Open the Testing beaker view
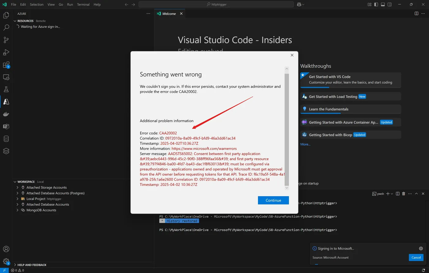The height and width of the screenshot is (273, 429). [x=6, y=89]
